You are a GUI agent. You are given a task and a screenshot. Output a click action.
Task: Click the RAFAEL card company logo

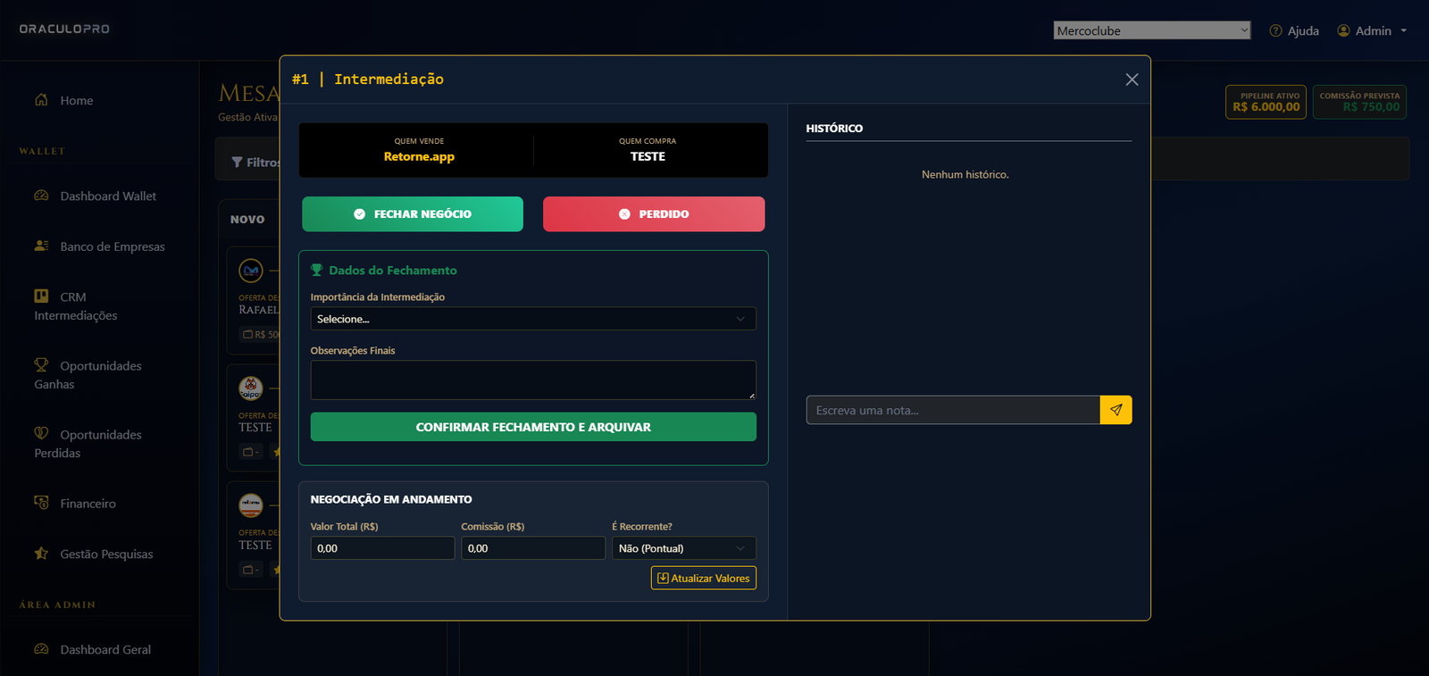click(251, 270)
